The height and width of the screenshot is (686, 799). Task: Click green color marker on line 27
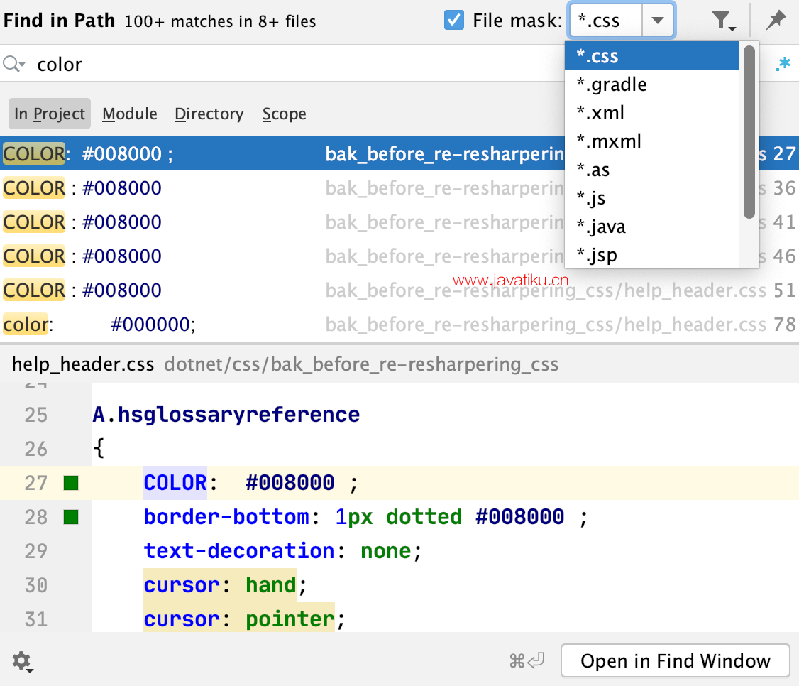(x=71, y=484)
